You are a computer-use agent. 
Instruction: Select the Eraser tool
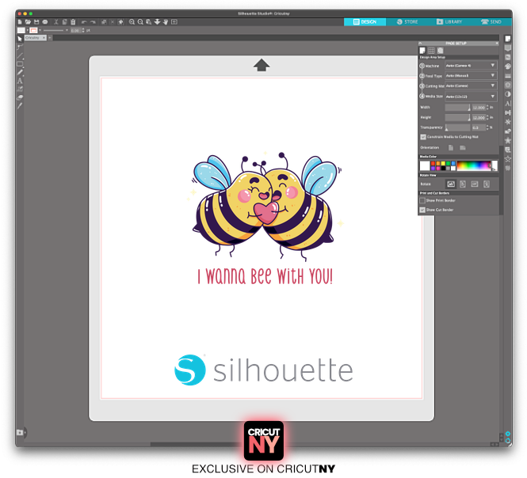point(20,97)
